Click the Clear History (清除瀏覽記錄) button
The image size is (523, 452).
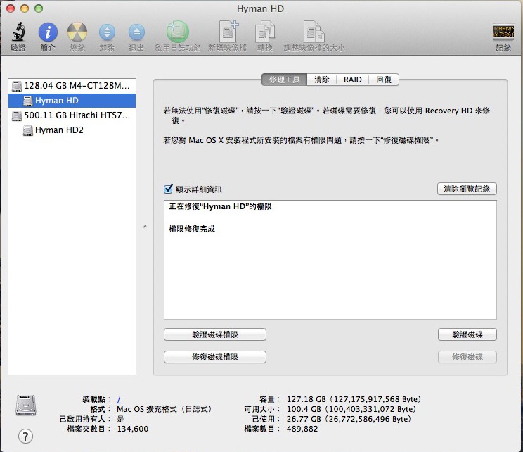467,189
